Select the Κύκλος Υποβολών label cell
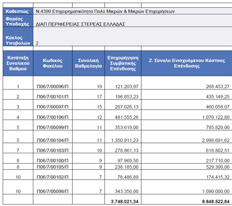 click(18, 37)
